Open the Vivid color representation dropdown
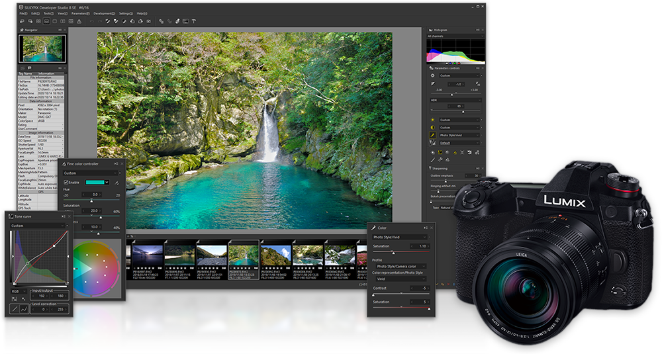 click(x=401, y=279)
